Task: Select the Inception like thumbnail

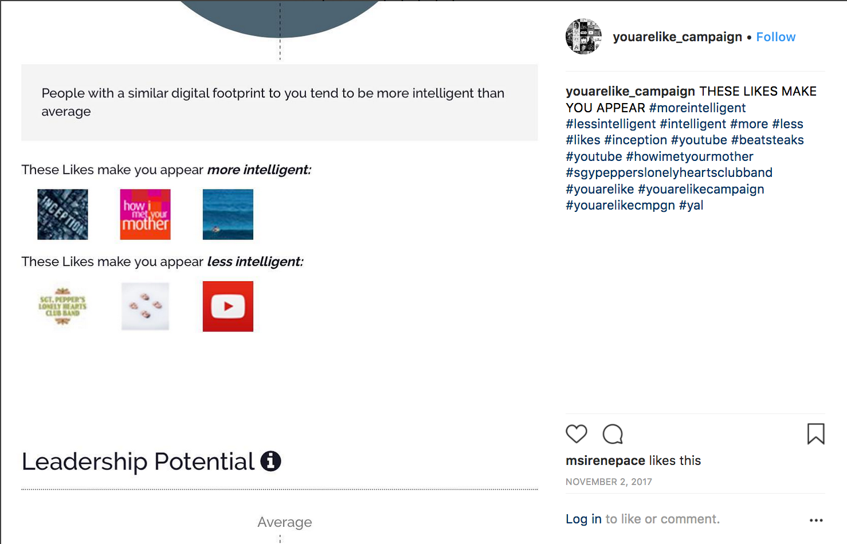Action: point(62,214)
